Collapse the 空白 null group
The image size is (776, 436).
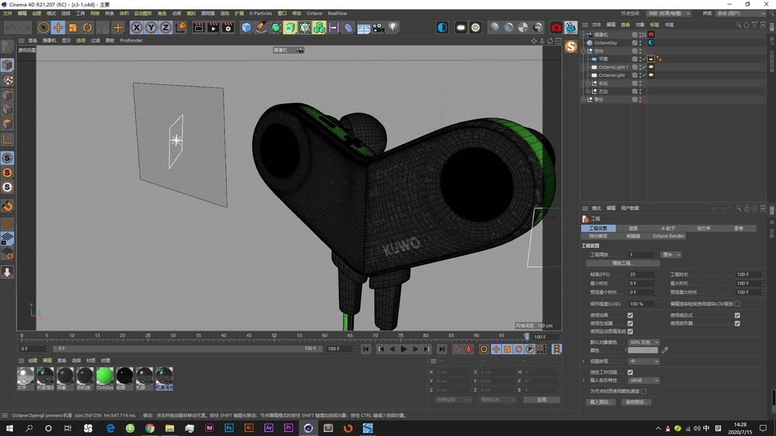[x=583, y=51]
